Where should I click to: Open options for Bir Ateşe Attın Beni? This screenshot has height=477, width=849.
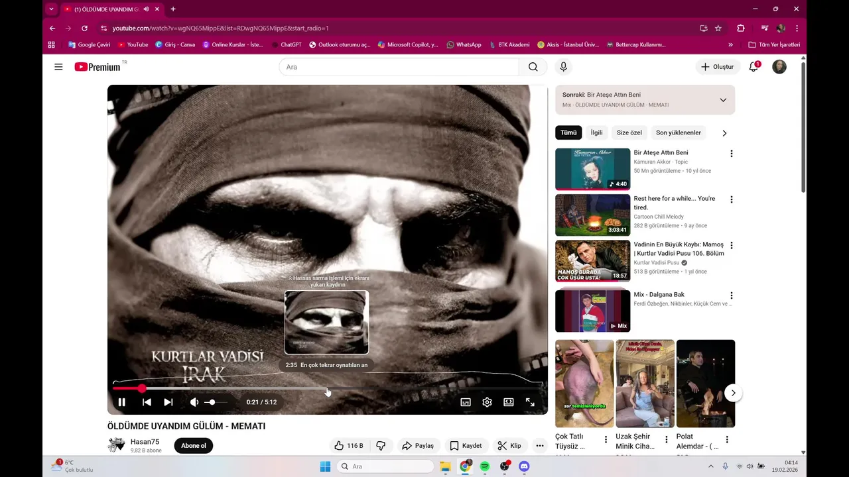[x=732, y=154]
